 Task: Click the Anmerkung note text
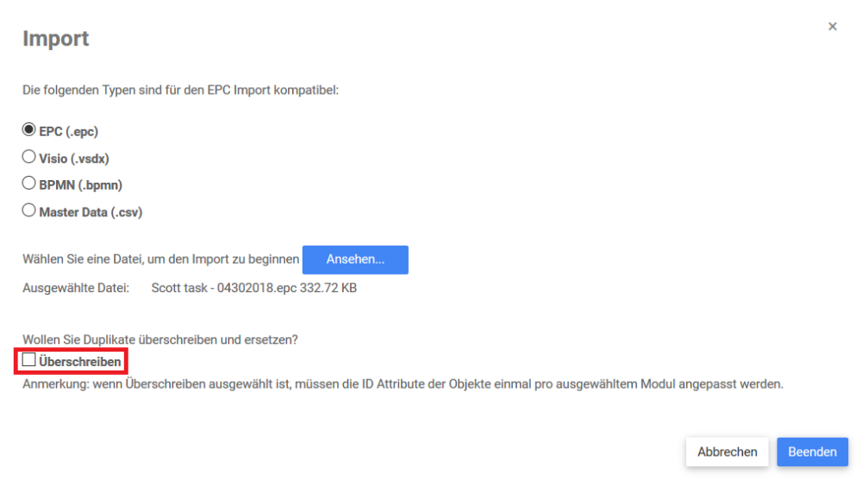pyautogui.click(x=403, y=384)
